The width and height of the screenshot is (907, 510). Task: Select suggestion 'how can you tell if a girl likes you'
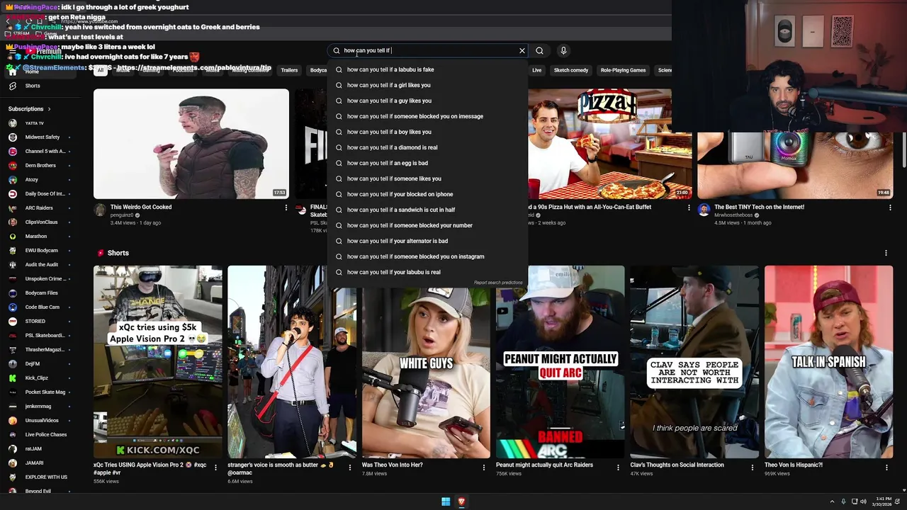point(427,85)
